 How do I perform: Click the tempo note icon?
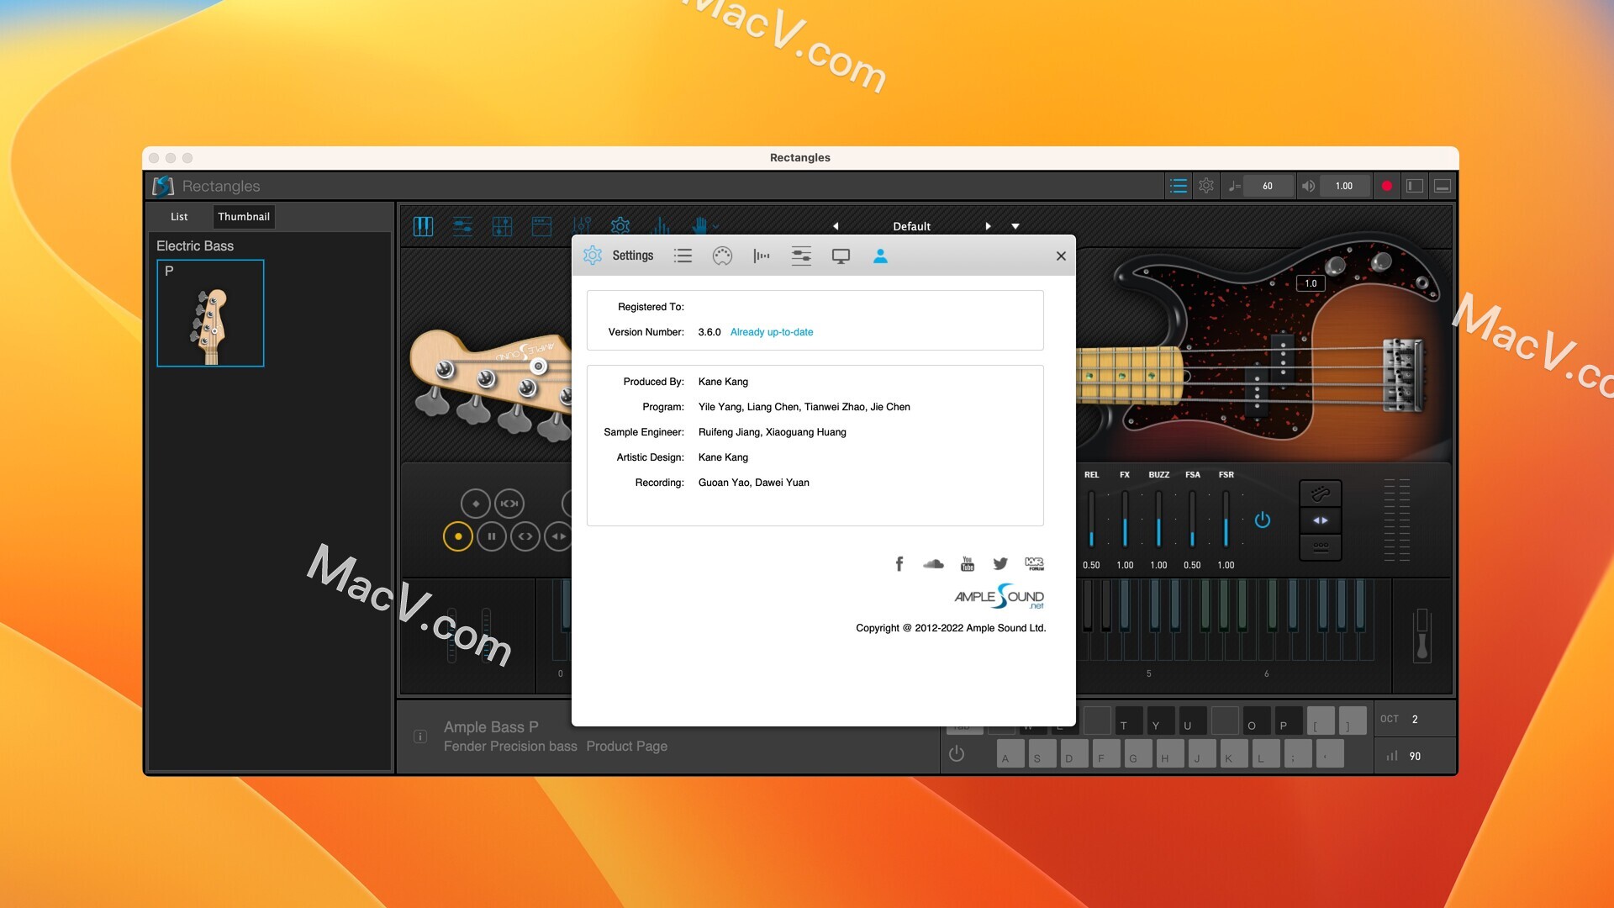[x=1234, y=186]
